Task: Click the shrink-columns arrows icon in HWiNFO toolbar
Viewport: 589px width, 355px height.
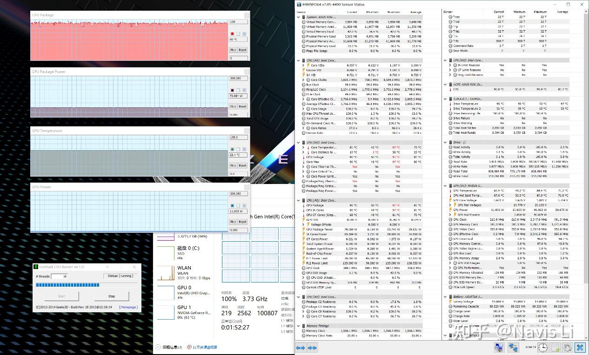Action: point(312,348)
